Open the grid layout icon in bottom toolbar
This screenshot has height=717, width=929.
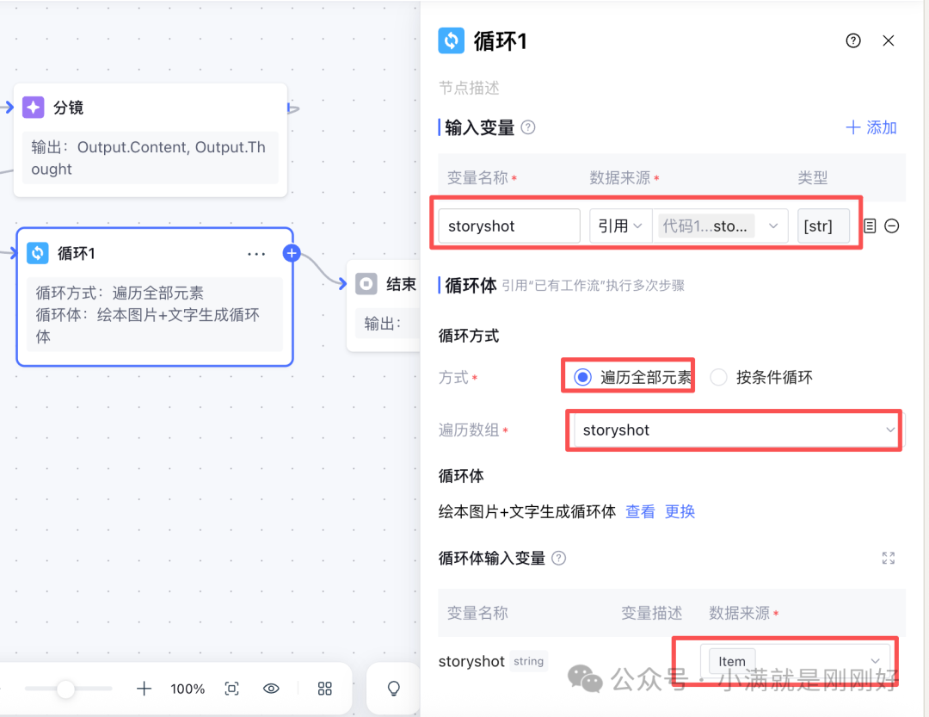(x=324, y=689)
